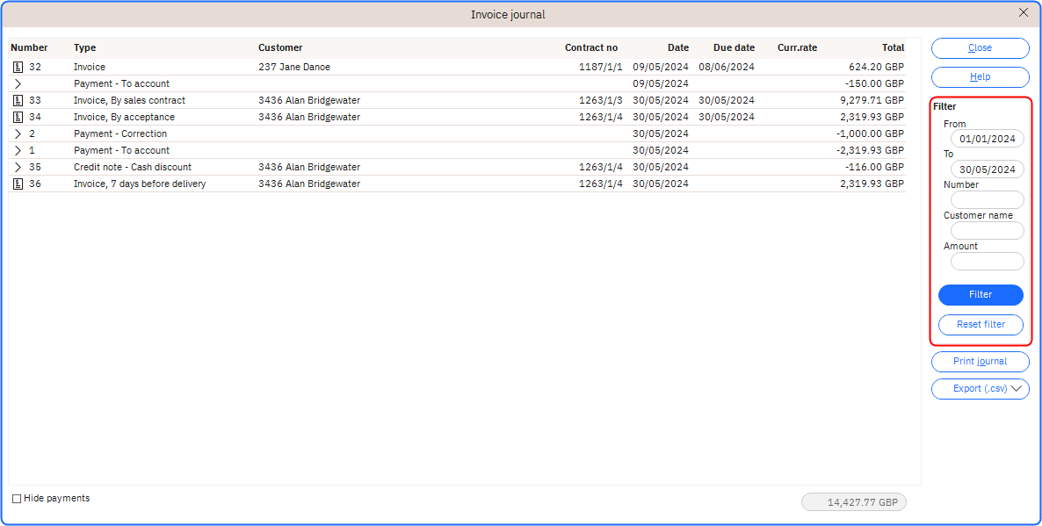
Task: Click the Amount filter field
Action: click(987, 261)
